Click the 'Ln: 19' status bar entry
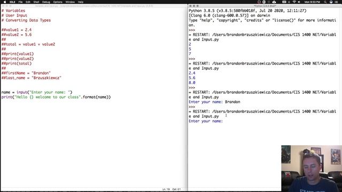342x192 pixels. coord(166,189)
